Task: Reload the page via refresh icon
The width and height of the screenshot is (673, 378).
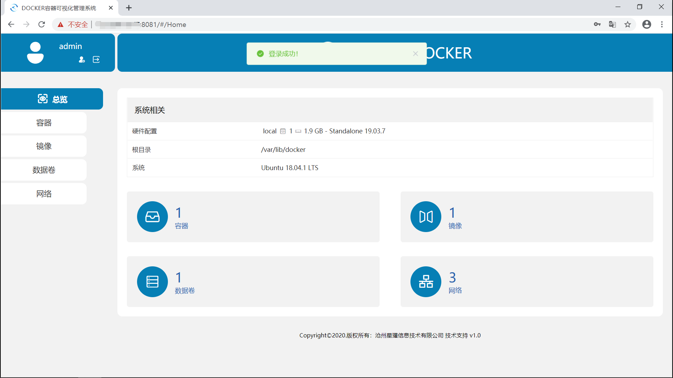Action: [41, 24]
